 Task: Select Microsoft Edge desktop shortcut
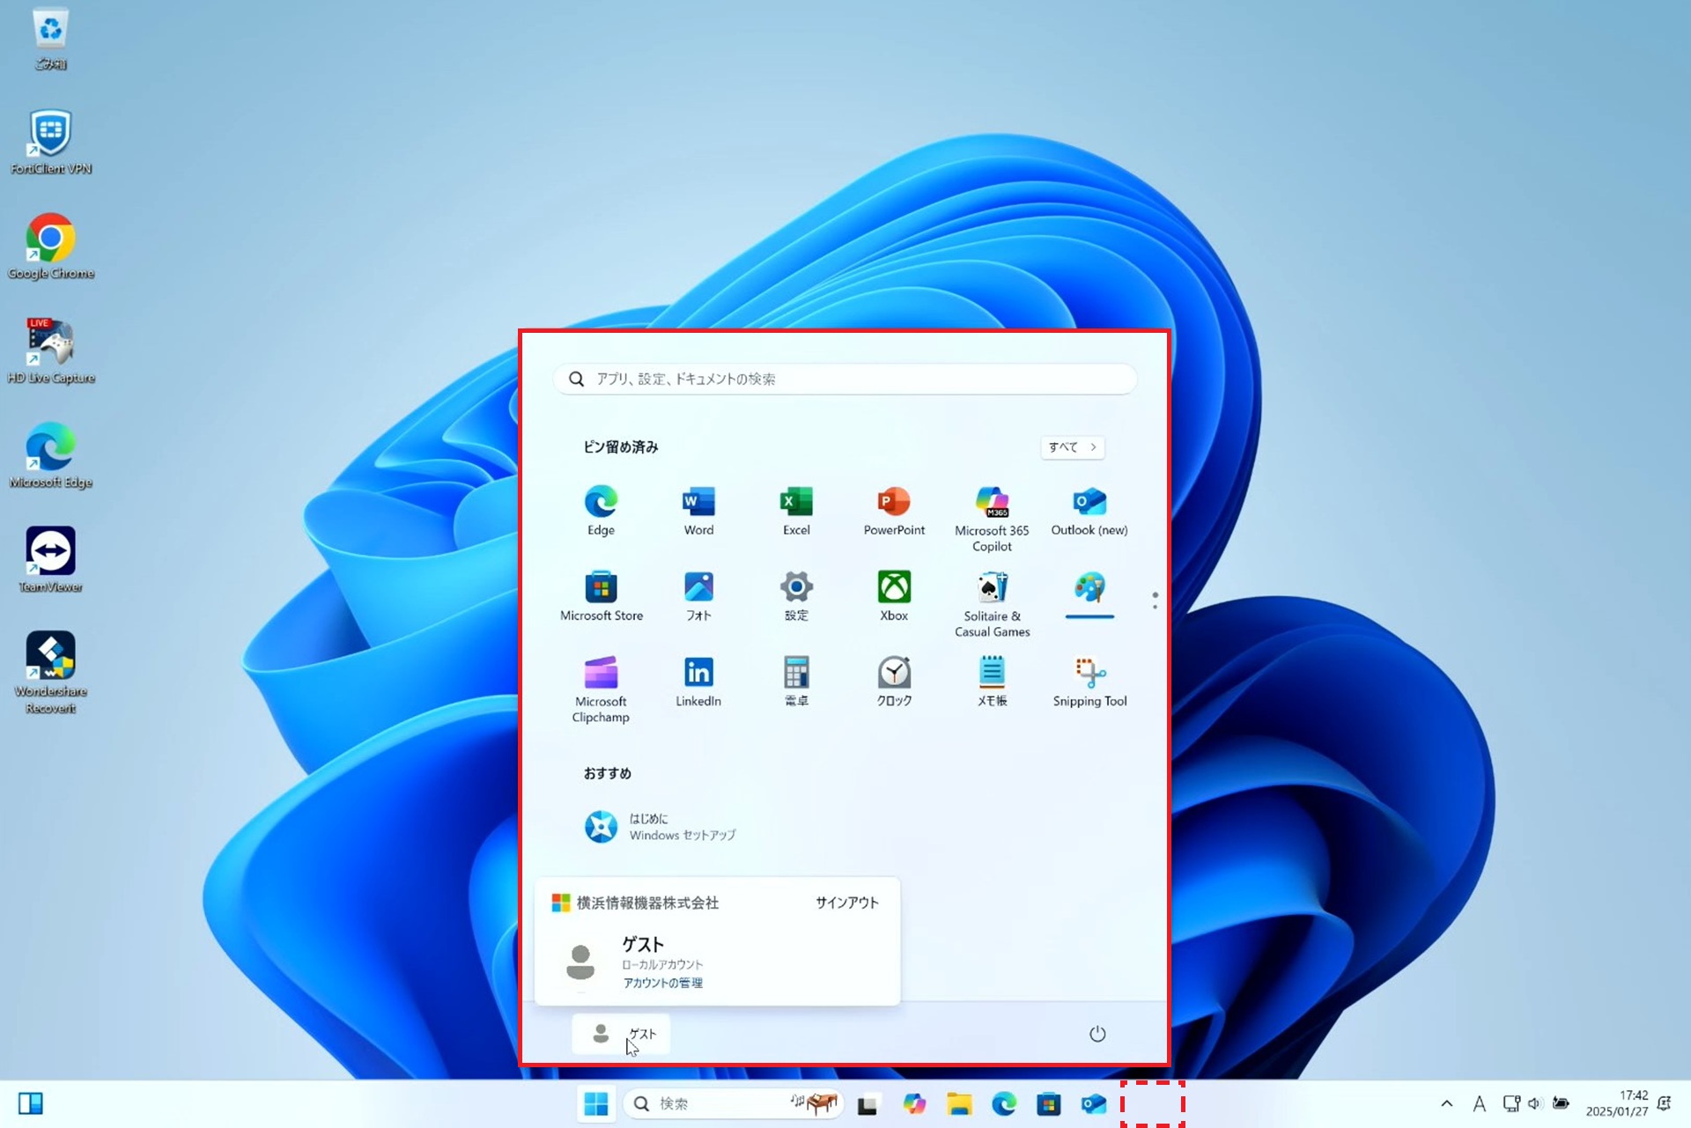pyautogui.click(x=51, y=455)
